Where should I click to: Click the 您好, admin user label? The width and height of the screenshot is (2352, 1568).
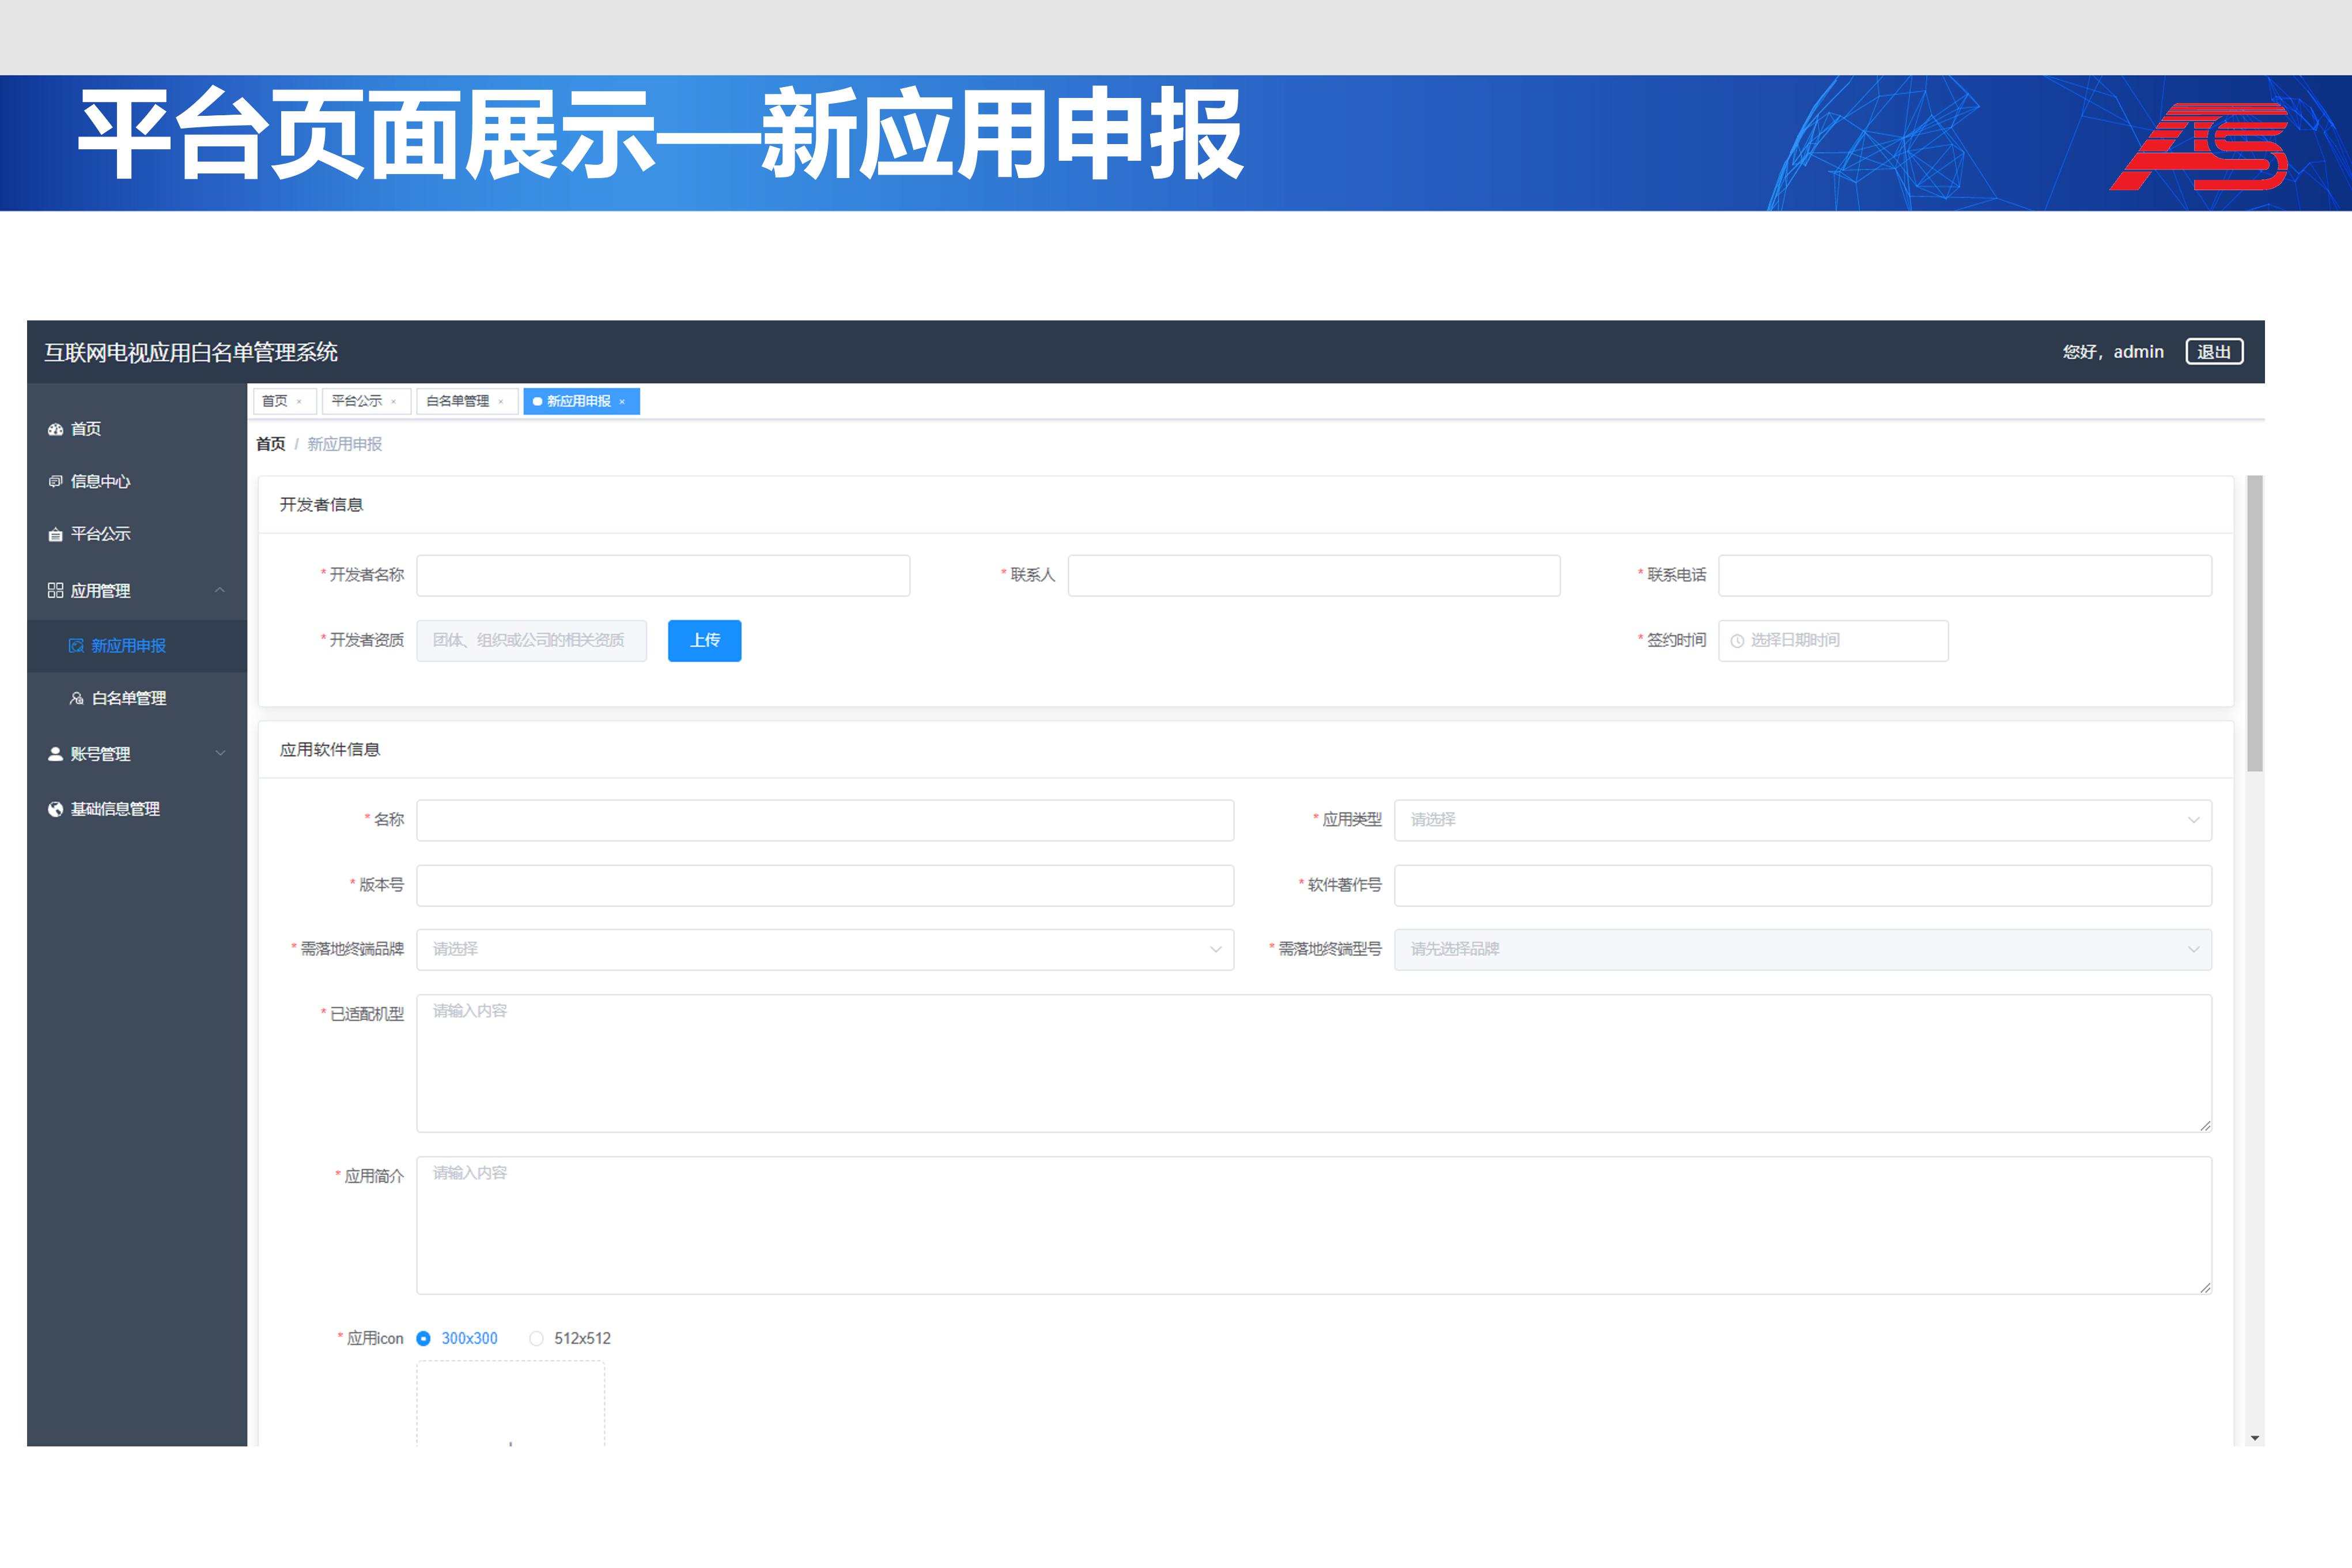point(2113,352)
